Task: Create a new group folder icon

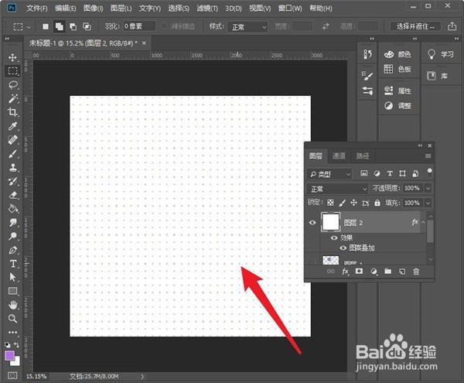Action: [387, 271]
